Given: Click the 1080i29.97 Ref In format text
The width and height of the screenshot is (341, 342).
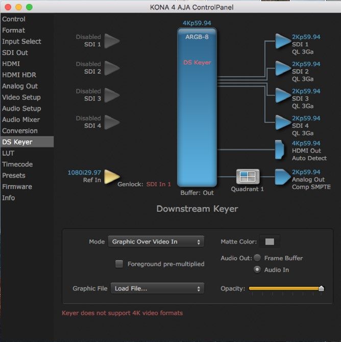Looking at the screenshot, I should click(84, 173).
